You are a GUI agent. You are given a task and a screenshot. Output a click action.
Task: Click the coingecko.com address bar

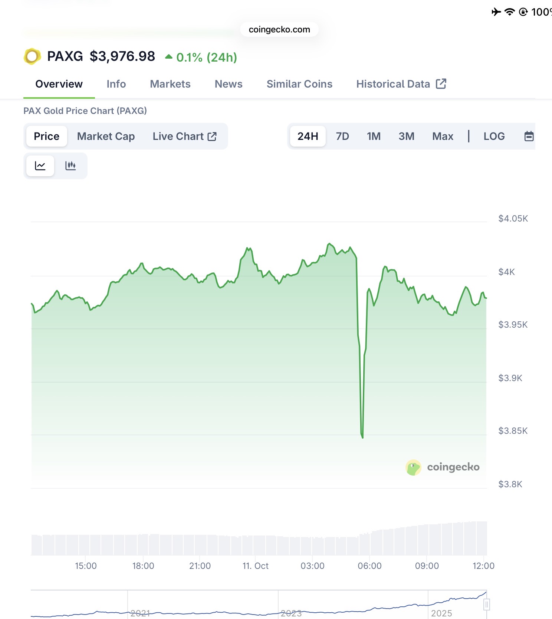tap(279, 29)
